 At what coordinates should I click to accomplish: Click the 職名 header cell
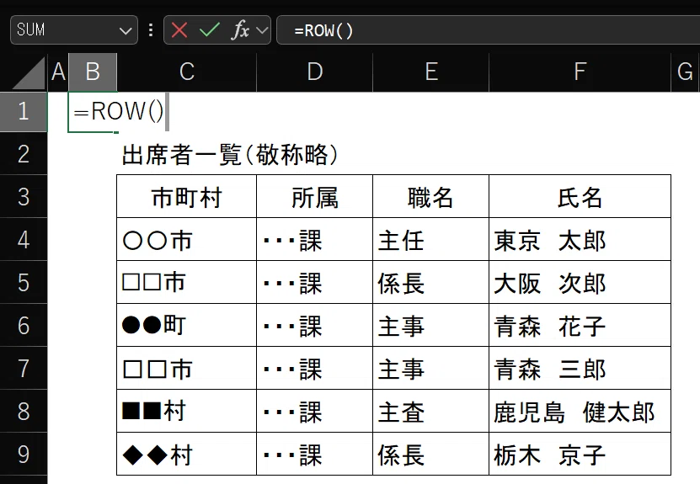[430, 197]
